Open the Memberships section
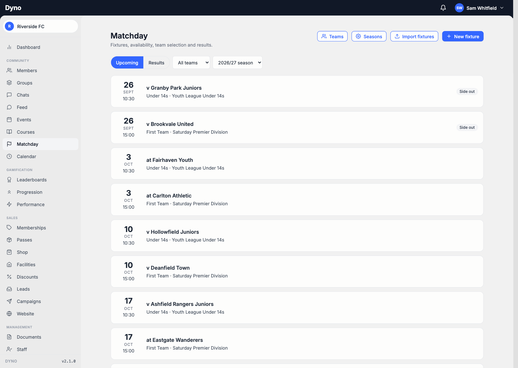The height and width of the screenshot is (368, 518). (x=41, y=228)
